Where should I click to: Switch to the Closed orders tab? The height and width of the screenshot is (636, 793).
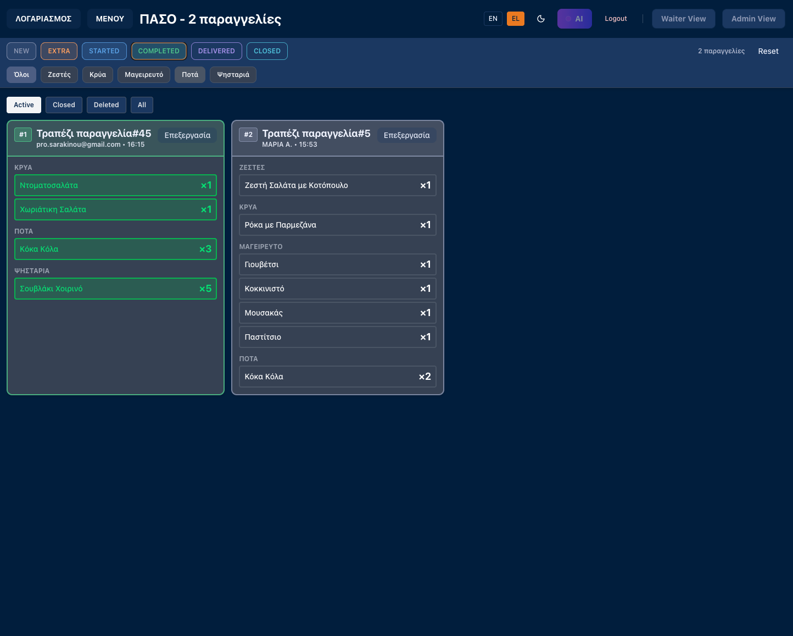coord(64,105)
